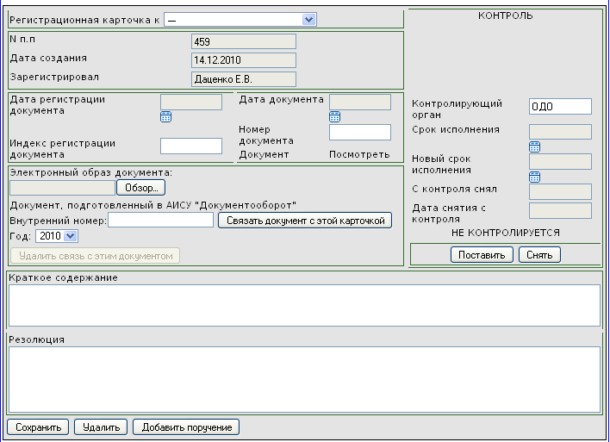This screenshot has width=610, height=442.
Task: Save the card with Сохранить
Action: click(x=38, y=427)
